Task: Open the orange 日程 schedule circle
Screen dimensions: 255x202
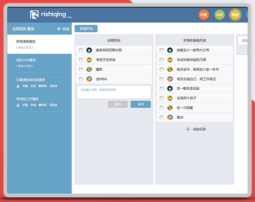Action: point(204,15)
